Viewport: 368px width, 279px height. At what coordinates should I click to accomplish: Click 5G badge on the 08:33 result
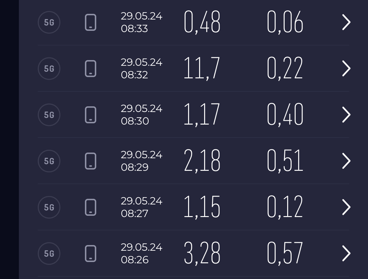pos(49,22)
